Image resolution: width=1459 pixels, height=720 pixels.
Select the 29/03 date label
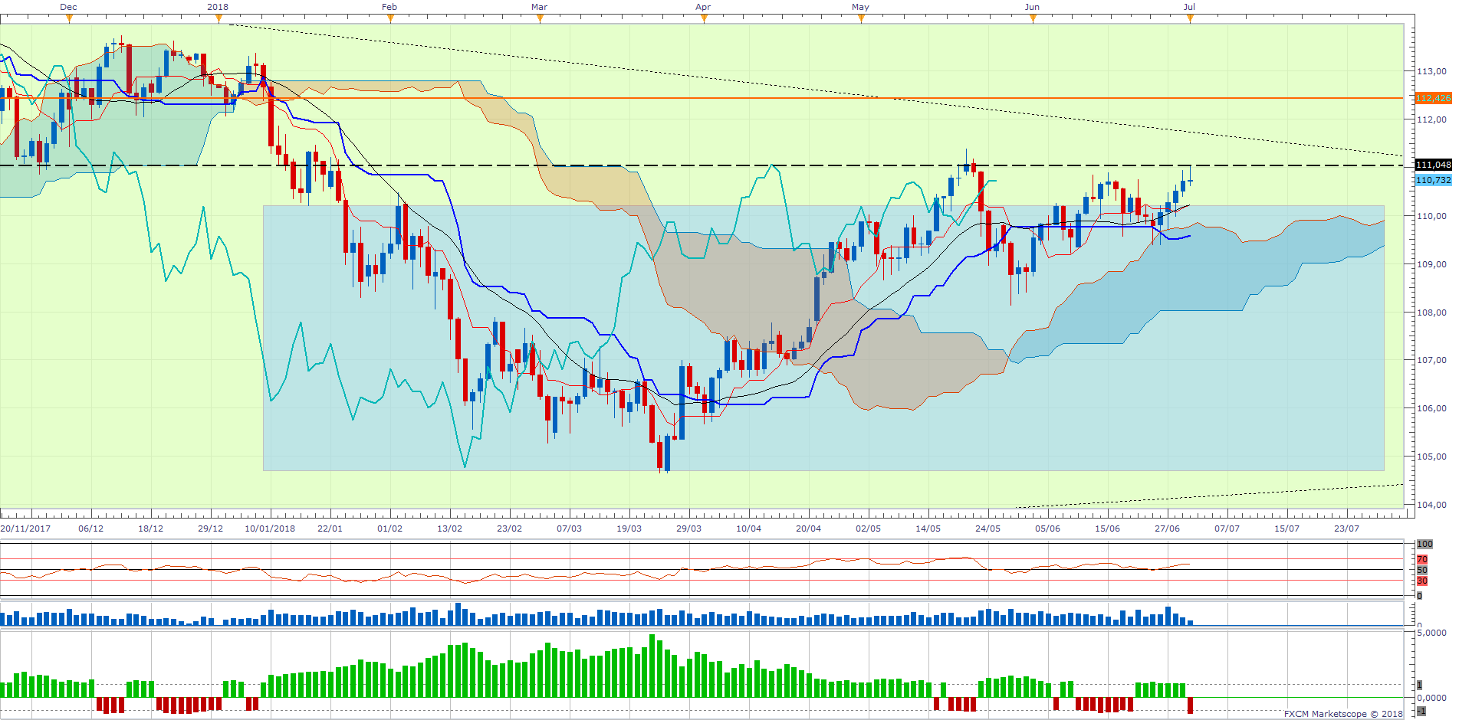pos(688,529)
